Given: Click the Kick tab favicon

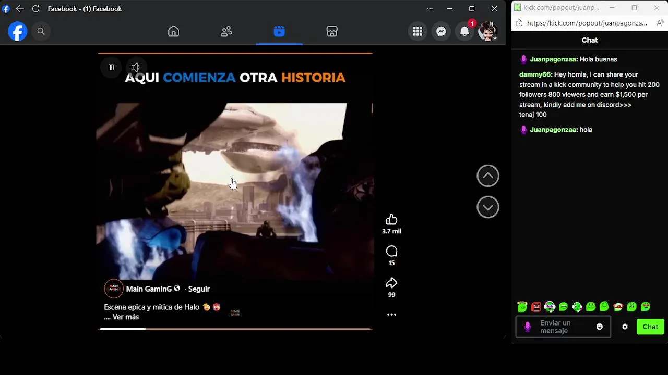Looking at the screenshot, I should (x=517, y=7).
